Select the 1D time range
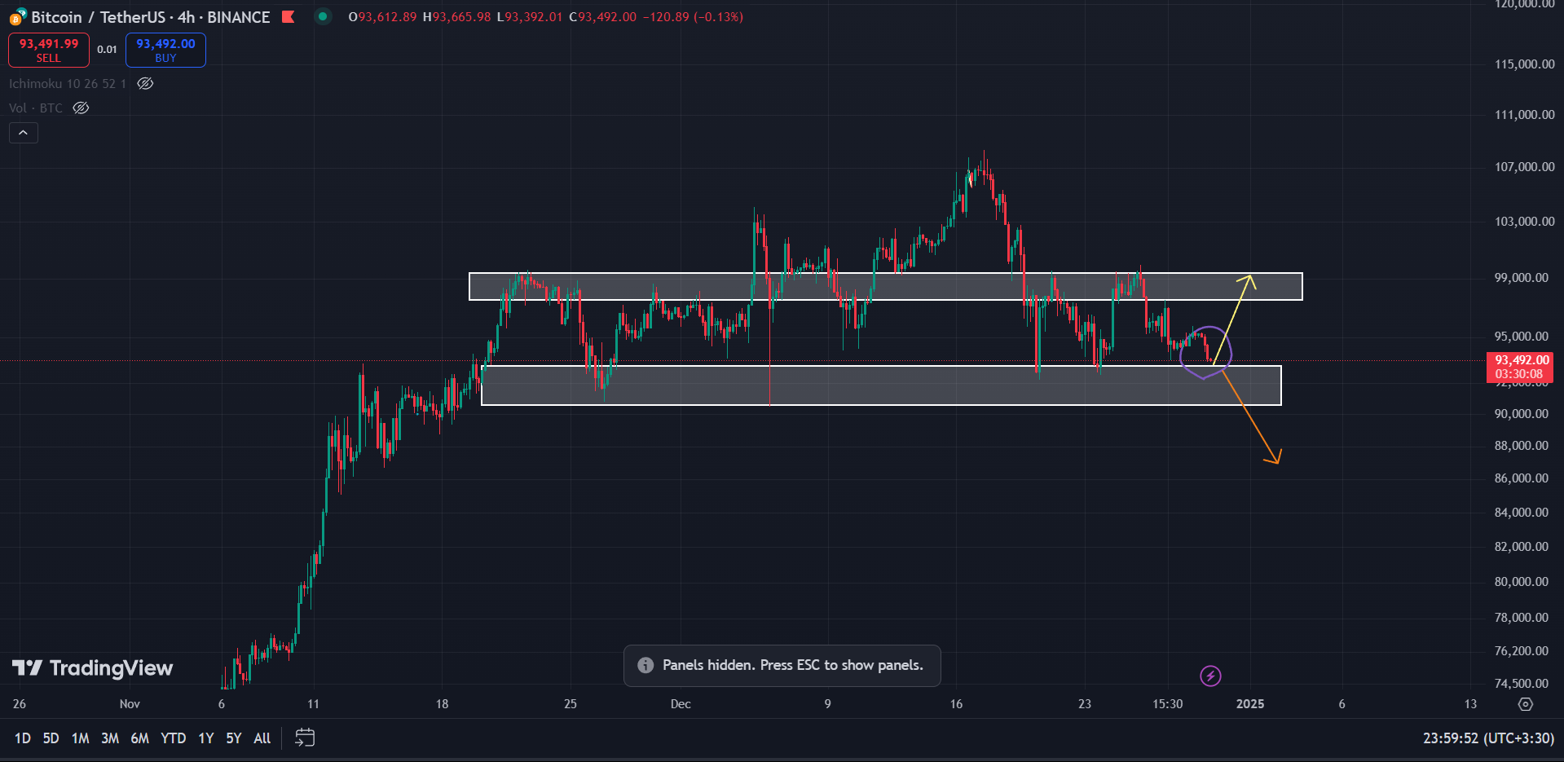Screen dimensions: 1564x762 click(23, 738)
